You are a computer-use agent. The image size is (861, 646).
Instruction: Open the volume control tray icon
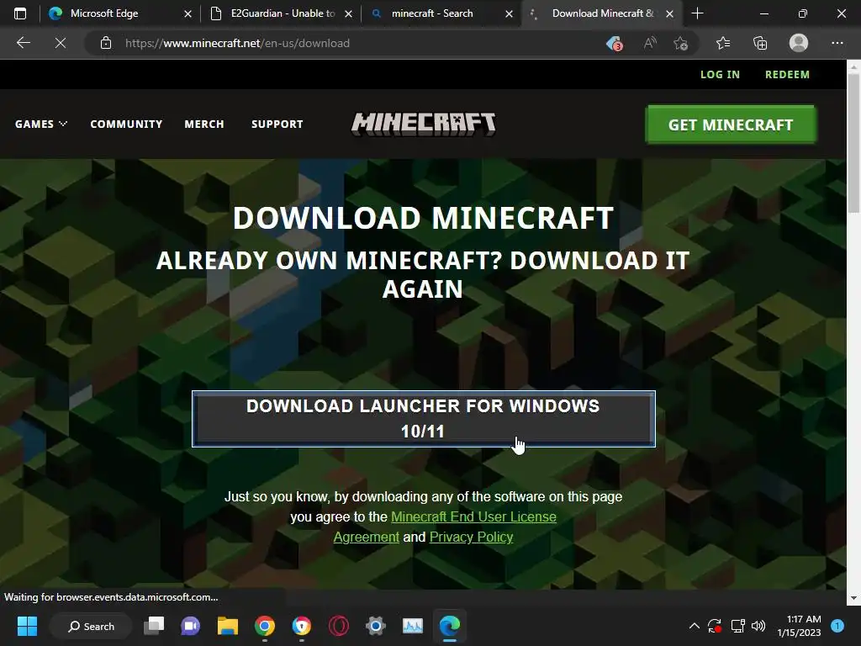[x=758, y=626]
